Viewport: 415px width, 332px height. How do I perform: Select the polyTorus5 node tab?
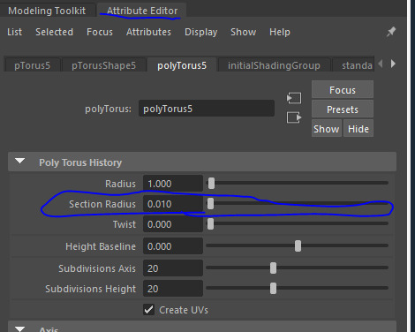click(x=182, y=65)
